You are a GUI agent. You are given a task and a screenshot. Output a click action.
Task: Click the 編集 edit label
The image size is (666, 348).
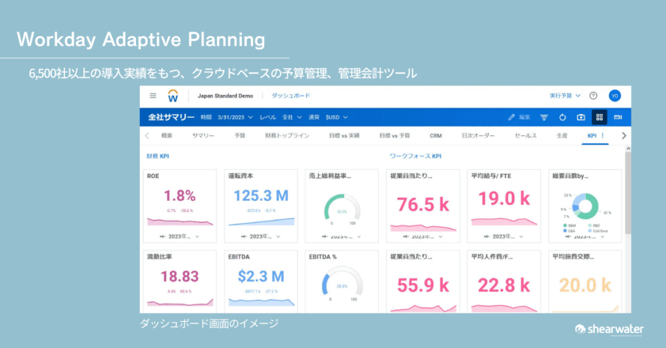point(525,117)
